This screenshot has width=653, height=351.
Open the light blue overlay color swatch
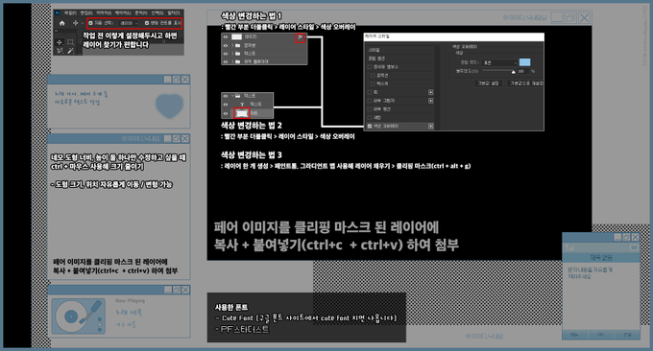pos(524,62)
